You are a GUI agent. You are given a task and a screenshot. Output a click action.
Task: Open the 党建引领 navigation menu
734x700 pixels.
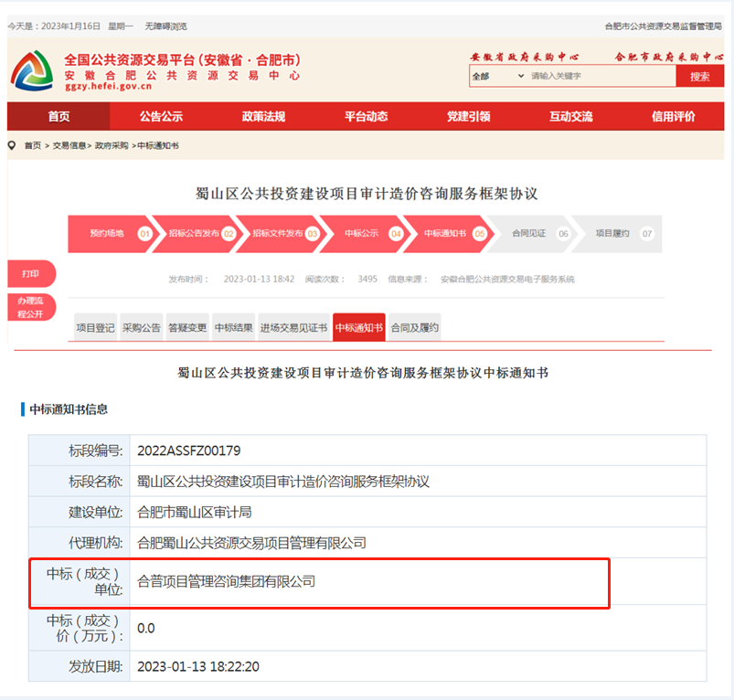[x=469, y=116]
